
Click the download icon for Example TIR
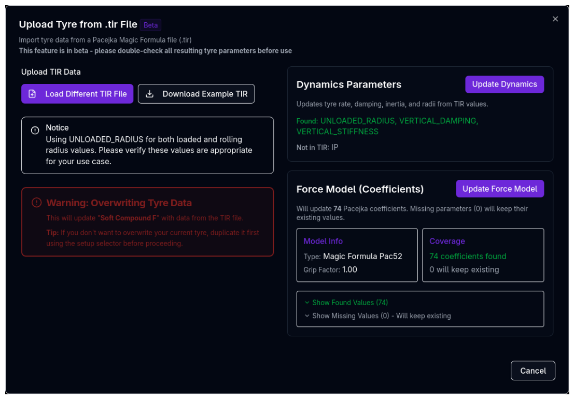[x=150, y=94]
